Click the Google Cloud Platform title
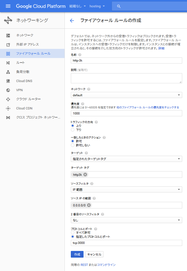 click(41, 6)
